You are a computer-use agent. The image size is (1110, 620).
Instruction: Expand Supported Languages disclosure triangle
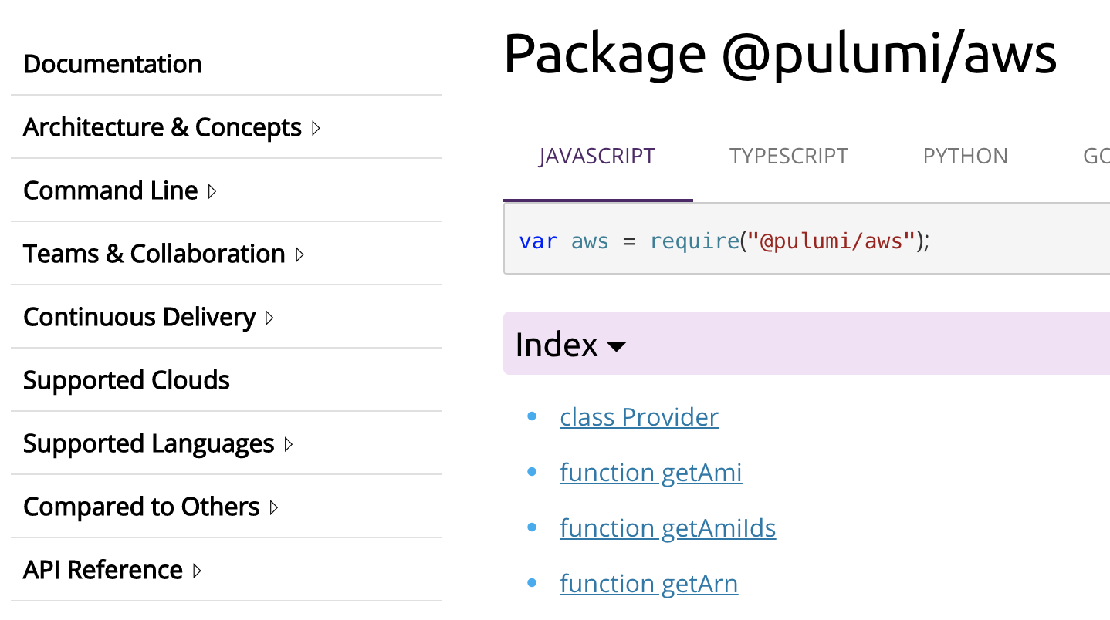tap(289, 444)
